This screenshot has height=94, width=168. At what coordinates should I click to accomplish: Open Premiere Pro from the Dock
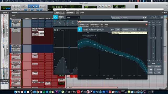point(56,92)
